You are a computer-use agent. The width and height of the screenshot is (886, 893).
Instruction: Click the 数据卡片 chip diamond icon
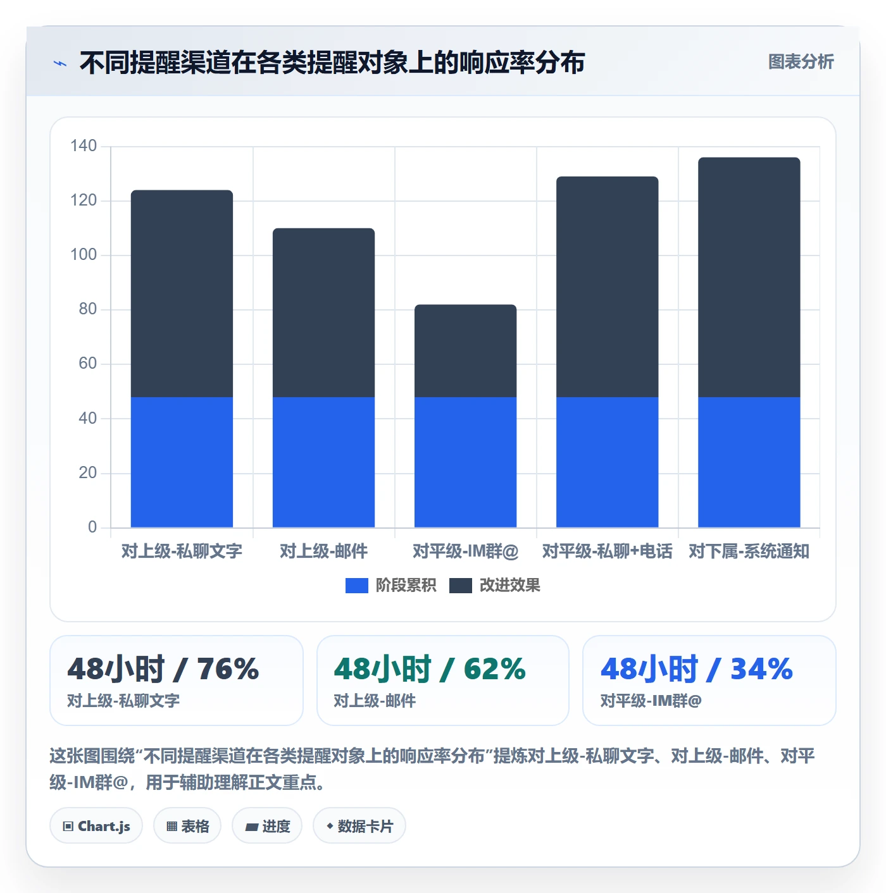coord(330,826)
